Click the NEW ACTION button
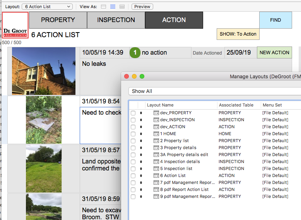This screenshot has width=301, height=220. (274, 53)
